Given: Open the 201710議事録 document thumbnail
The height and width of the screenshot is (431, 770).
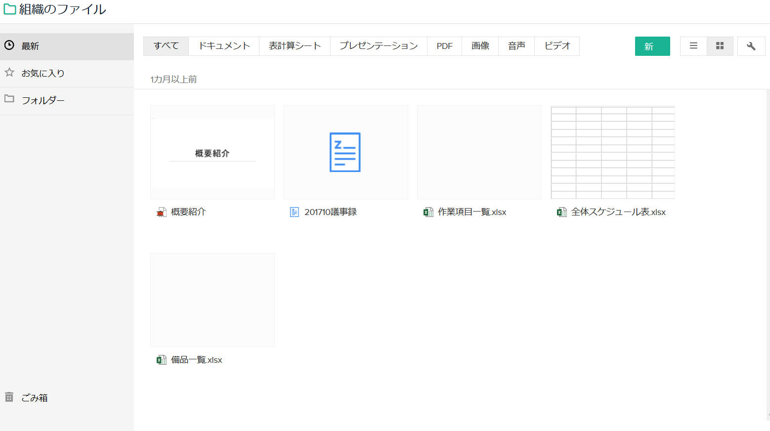Looking at the screenshot, I should click(x=346, y=152).
